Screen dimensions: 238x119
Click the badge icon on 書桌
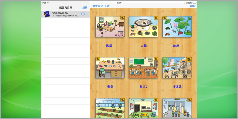(98, 59)
